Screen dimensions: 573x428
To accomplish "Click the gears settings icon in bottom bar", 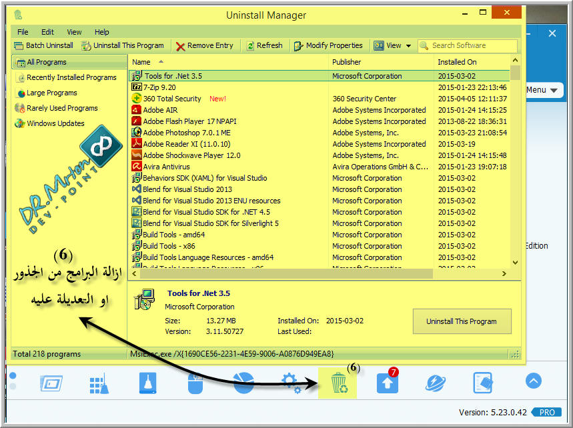I will tap(291, 383).
